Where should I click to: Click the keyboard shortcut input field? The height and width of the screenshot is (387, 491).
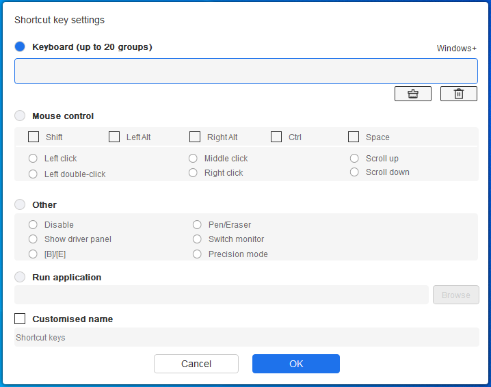(245, 71)
